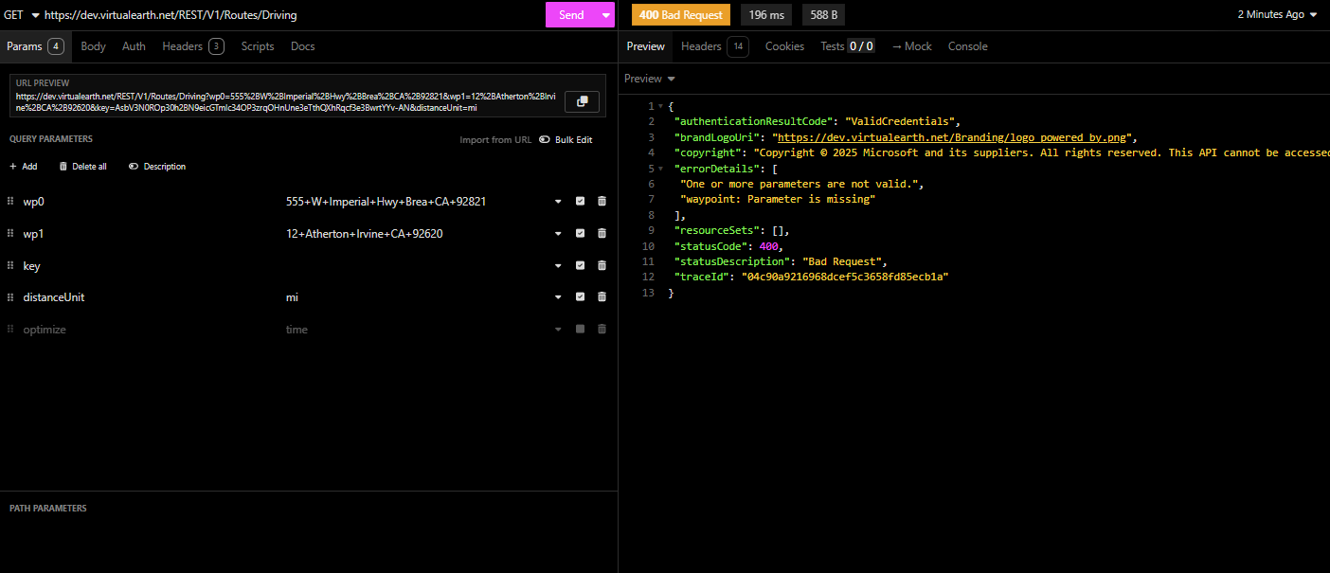Uncheck the distanceUnit parameter checkbox
Image resolution: width=1330 pixels, height=573 pixels.
(x=580, y=296)
